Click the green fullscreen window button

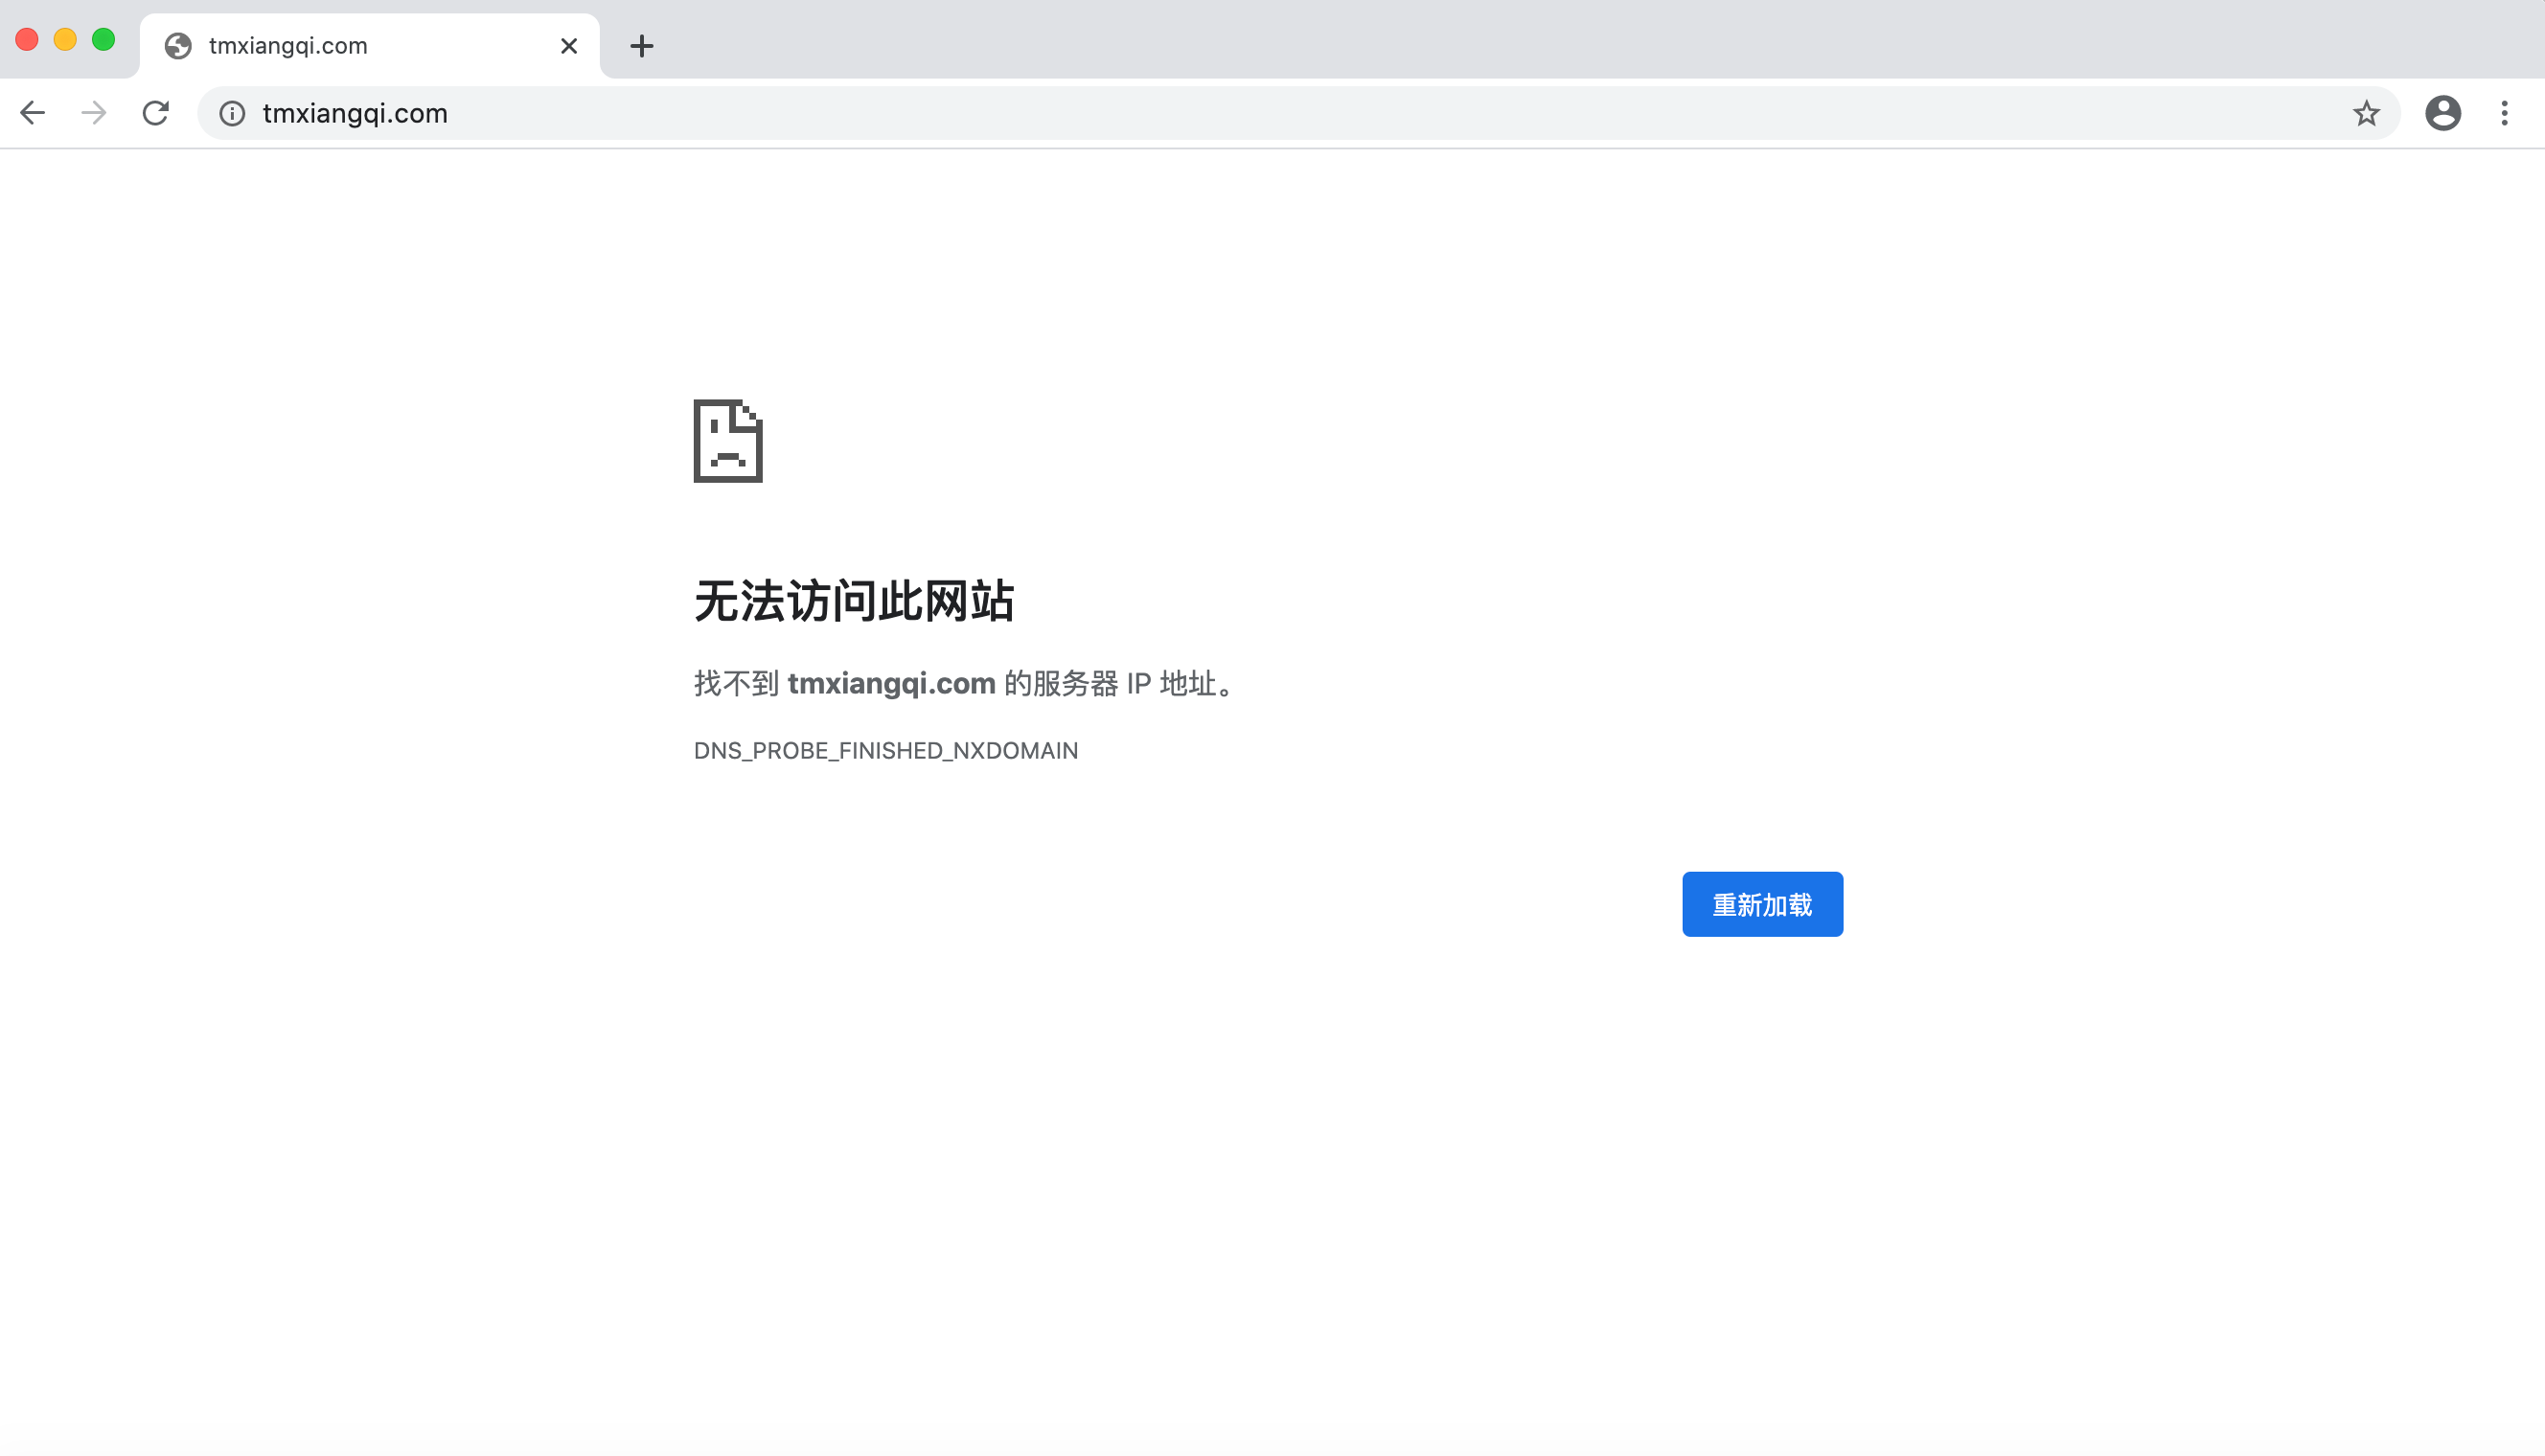pos(103,40)
